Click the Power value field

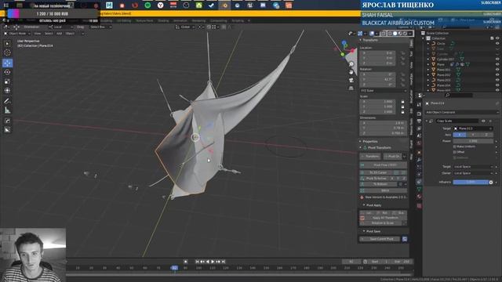[x=473, y=141]
